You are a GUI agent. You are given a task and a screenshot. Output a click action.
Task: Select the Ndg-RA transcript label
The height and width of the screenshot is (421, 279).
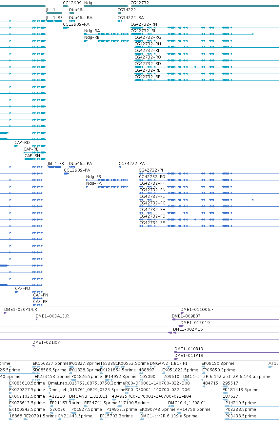(x=92, y=31)
